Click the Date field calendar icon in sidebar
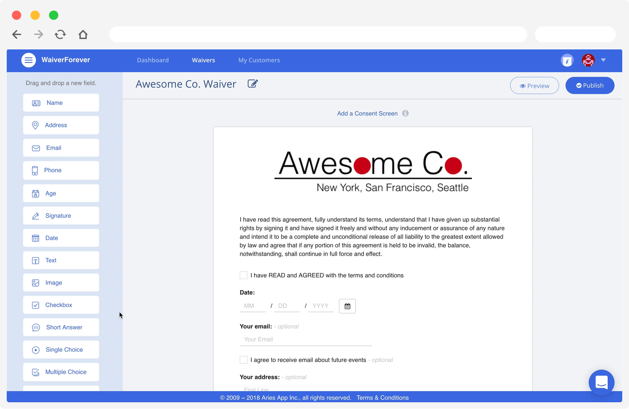 click(x=36, y=238)
